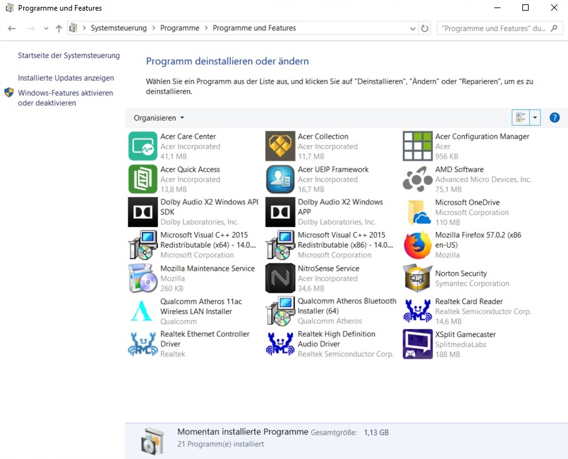Click the Realtek Card Reader icon
The image size is (568, 459).
[x=417, y=311]
